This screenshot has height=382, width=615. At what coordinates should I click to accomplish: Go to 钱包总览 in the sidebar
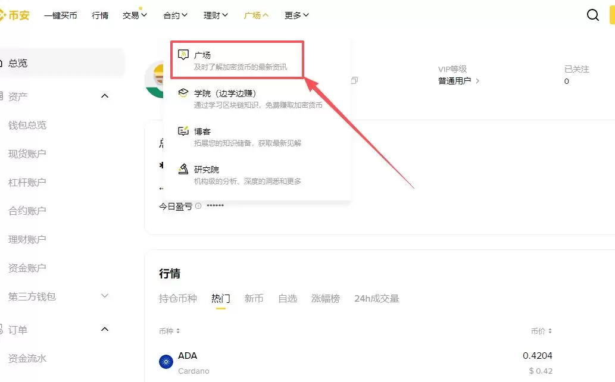tap(27, 125)
